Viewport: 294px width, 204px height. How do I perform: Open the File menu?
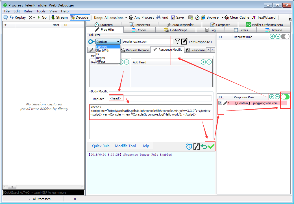pos(7,11)
